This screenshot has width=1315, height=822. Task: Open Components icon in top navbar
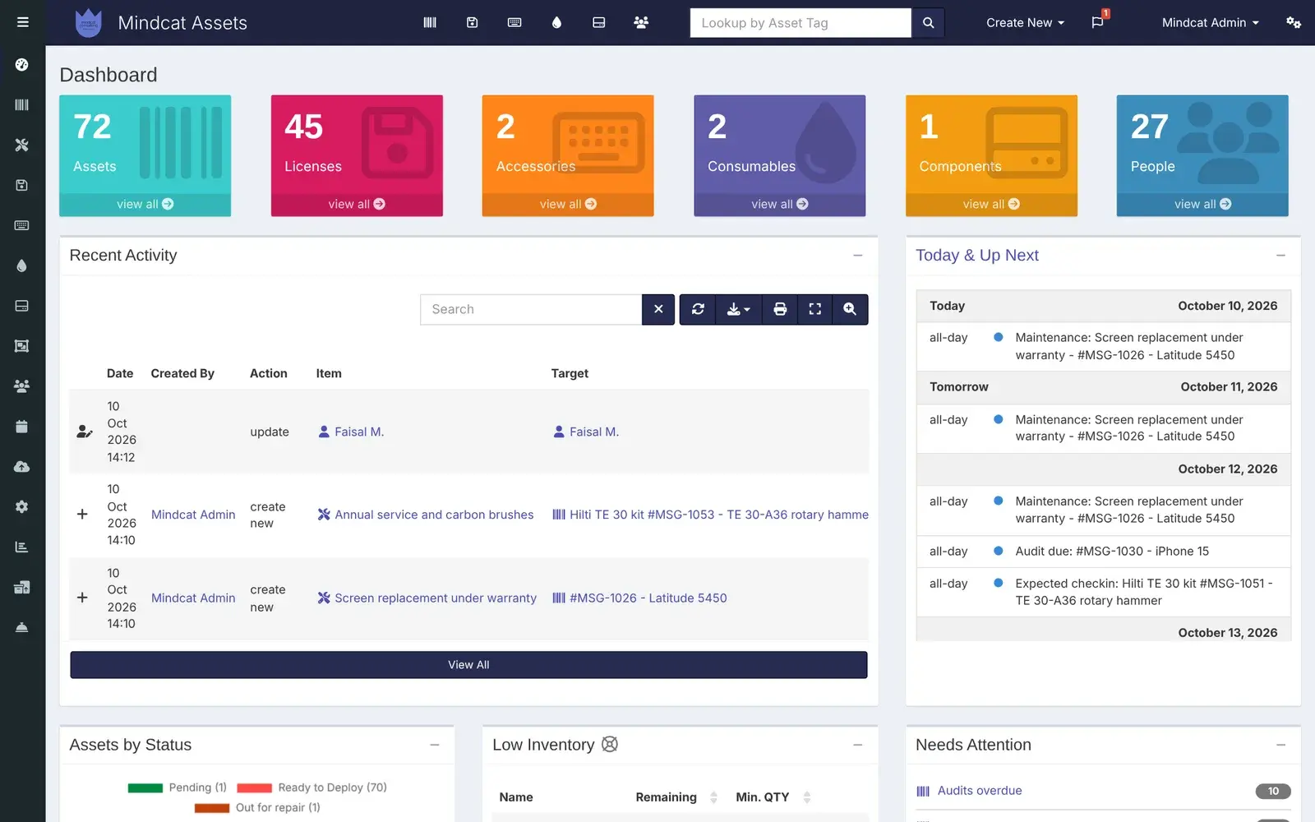599,22
